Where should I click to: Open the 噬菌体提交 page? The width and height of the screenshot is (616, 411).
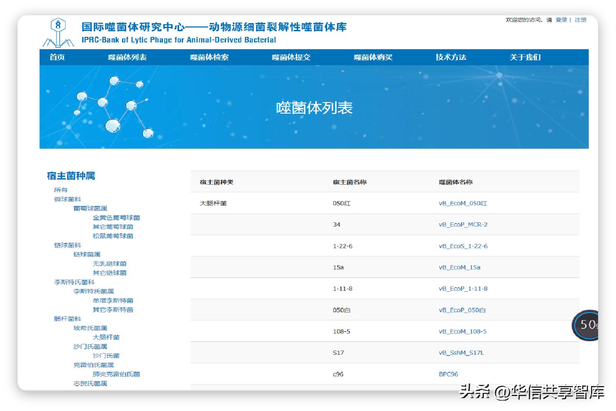coord(292,57)
